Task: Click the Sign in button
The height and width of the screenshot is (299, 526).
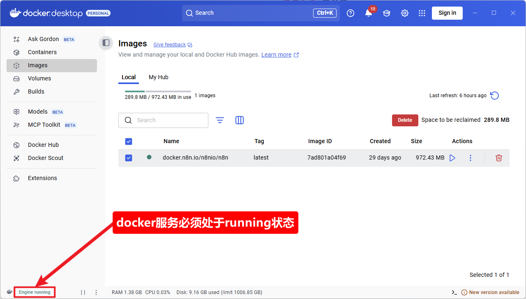Action: point(447,13)
